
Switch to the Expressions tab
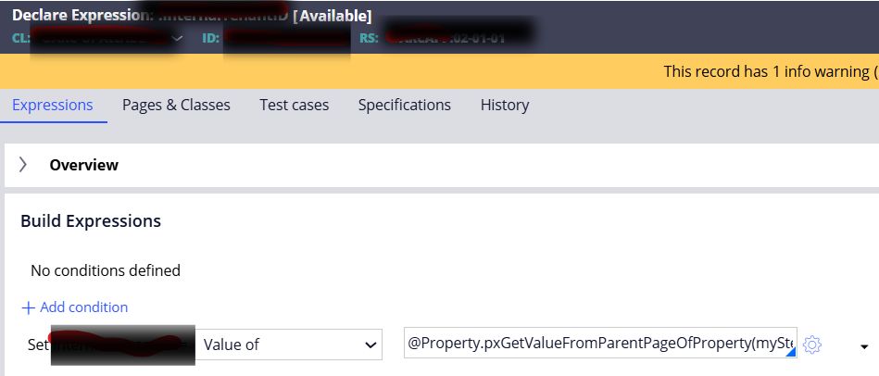53,105
